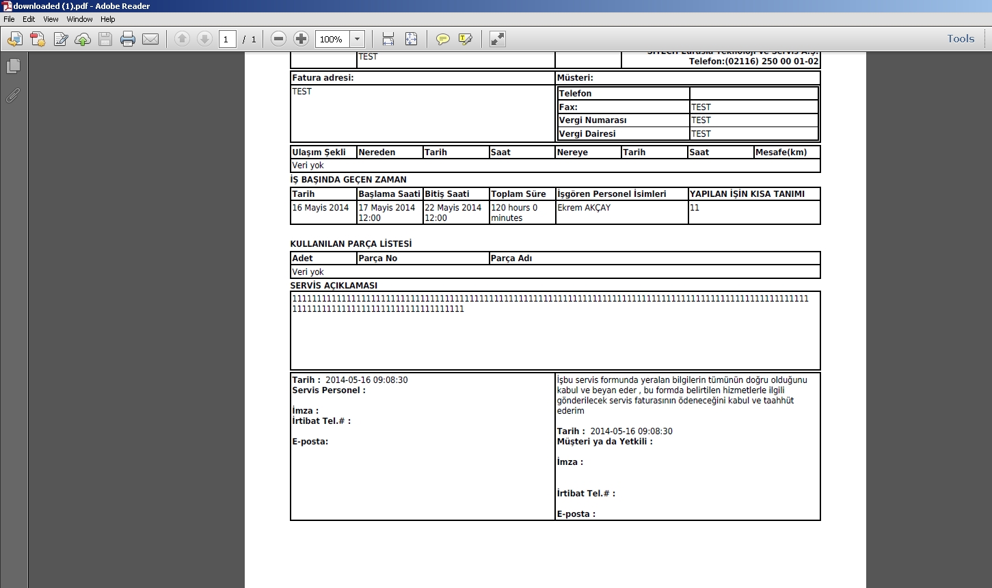Zoom in using the plus button
992x588 pixels.
301,39
